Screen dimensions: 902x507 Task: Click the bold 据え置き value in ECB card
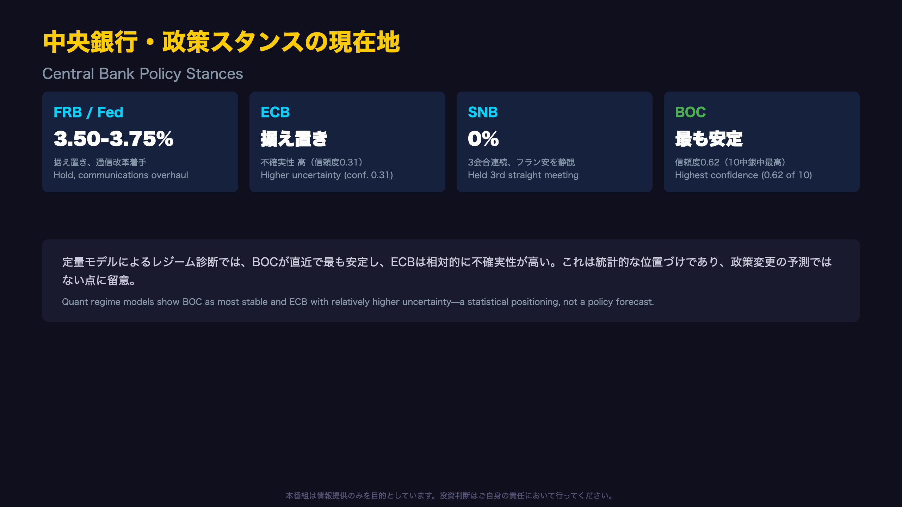tap(294, 139)
